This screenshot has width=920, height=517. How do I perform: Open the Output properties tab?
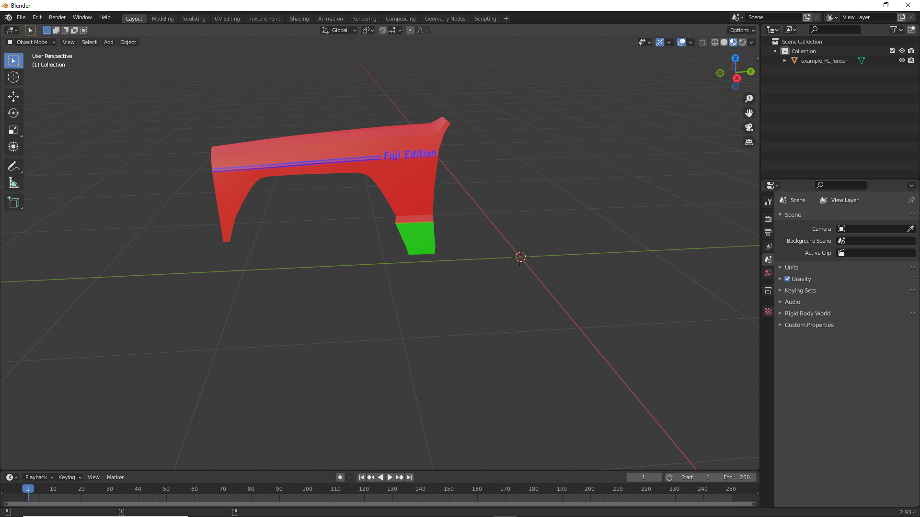(x=768, y=232)
